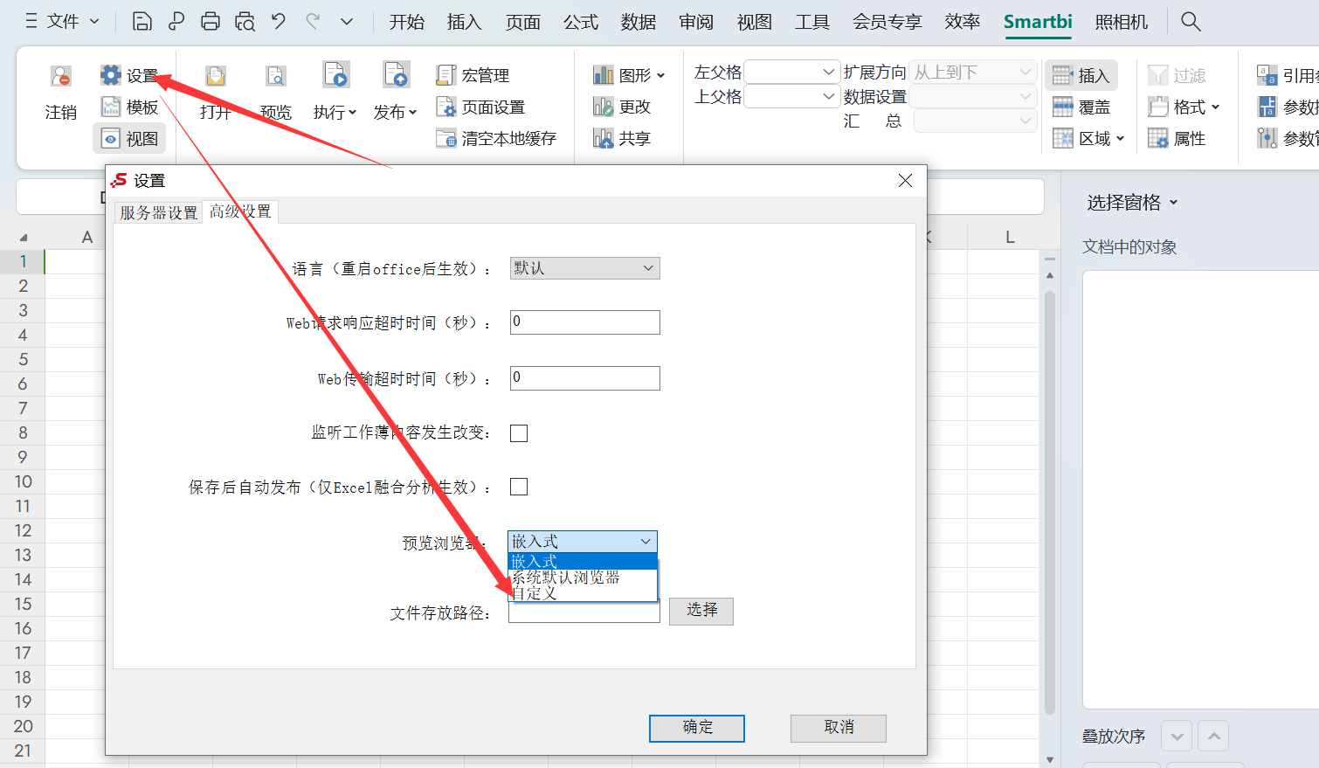This screenshot has width=1319, height=768.
Task: Switch to the 数据 tab
Action: point(639,22)
